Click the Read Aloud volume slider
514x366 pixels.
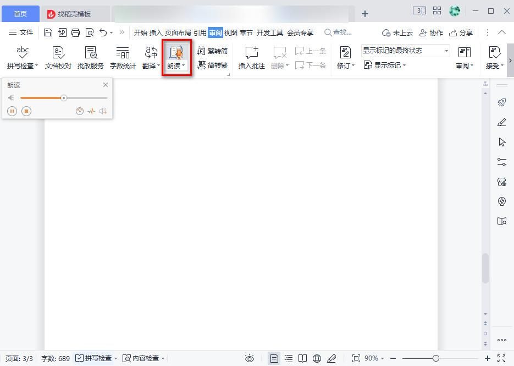pos(64,98)
